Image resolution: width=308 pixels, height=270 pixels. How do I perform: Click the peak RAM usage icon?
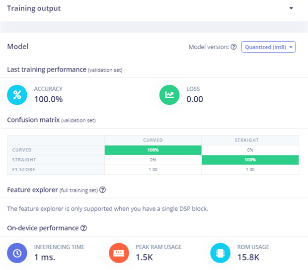[x=119, y=253]
